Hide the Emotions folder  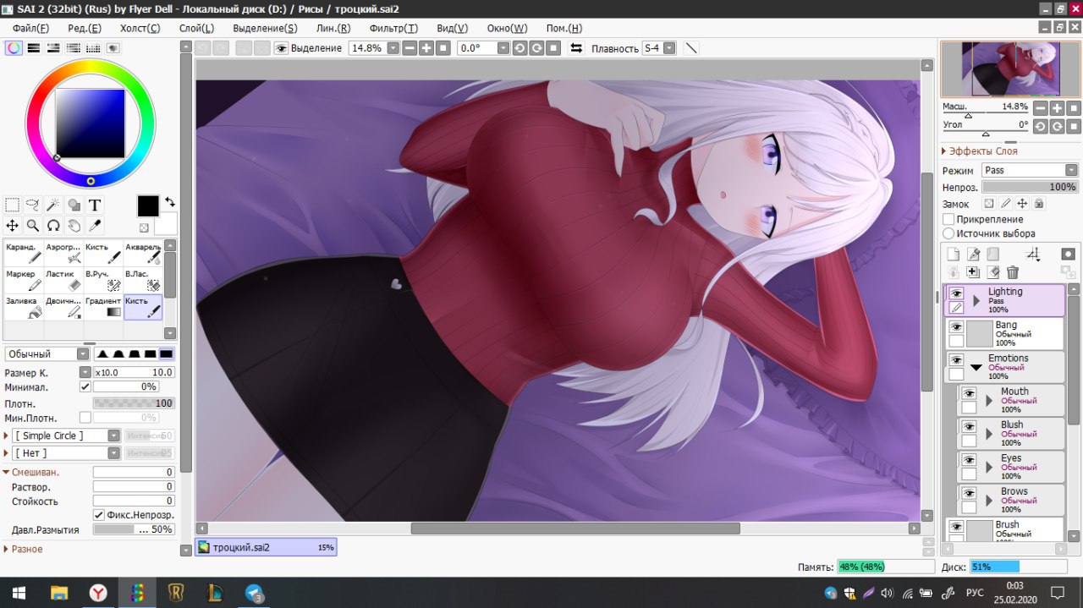(x=956, y=359)
